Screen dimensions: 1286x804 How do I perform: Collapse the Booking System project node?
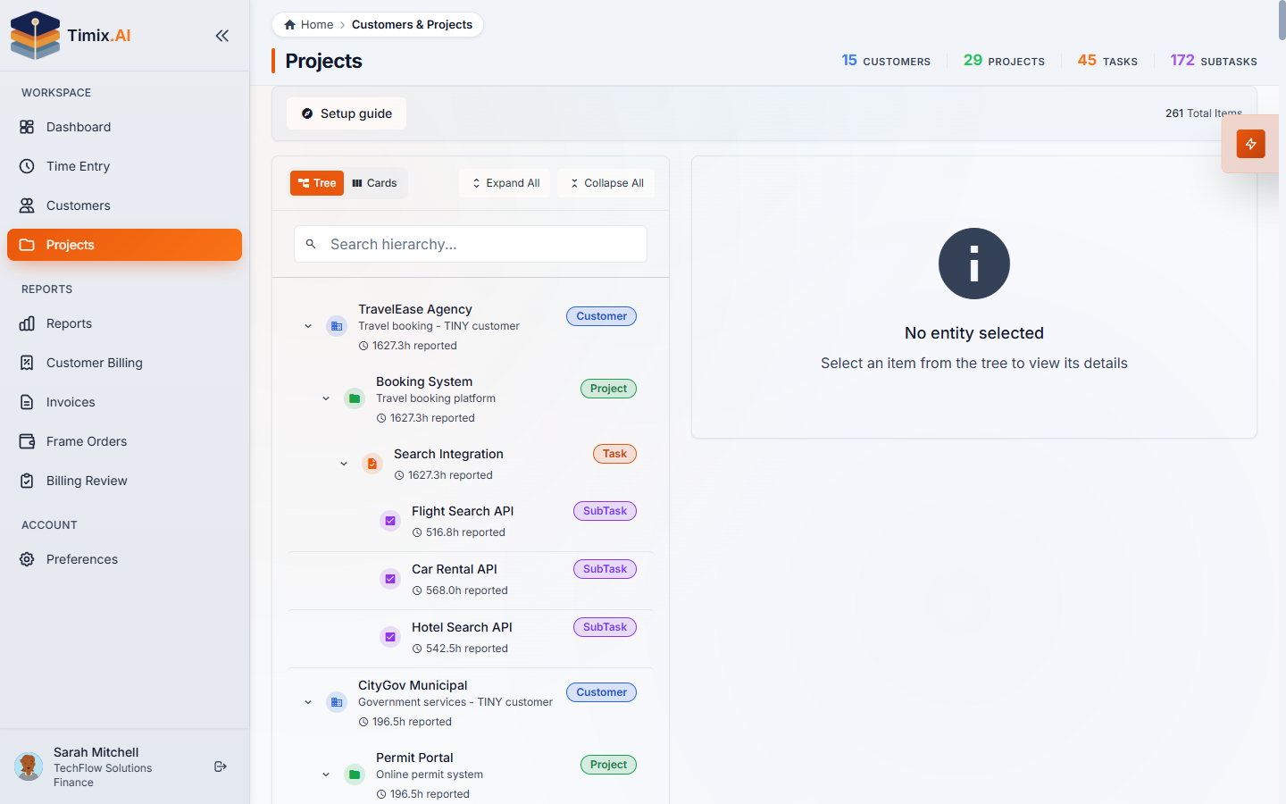pos(326,399)
